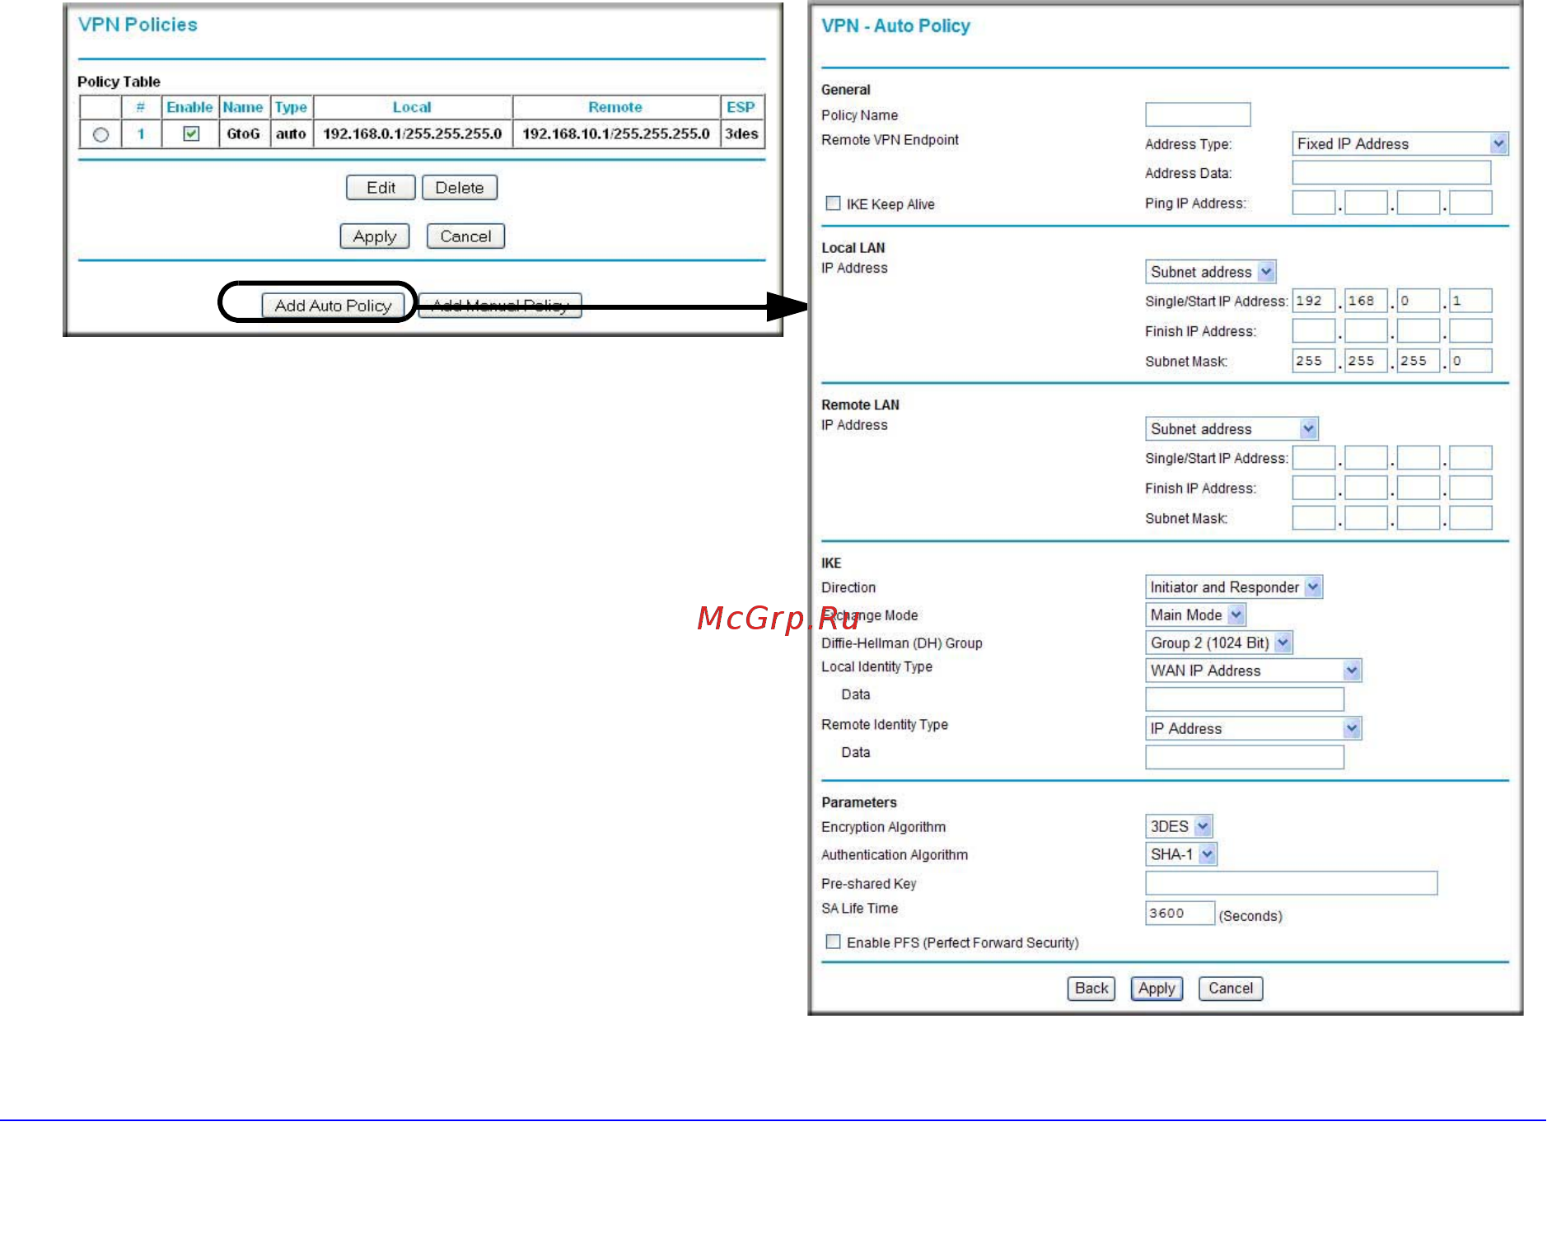Viewport: 1547px width, 1234px height.
Task: Open Diffie-Hellman Group dropdown
Action: 1218,643
